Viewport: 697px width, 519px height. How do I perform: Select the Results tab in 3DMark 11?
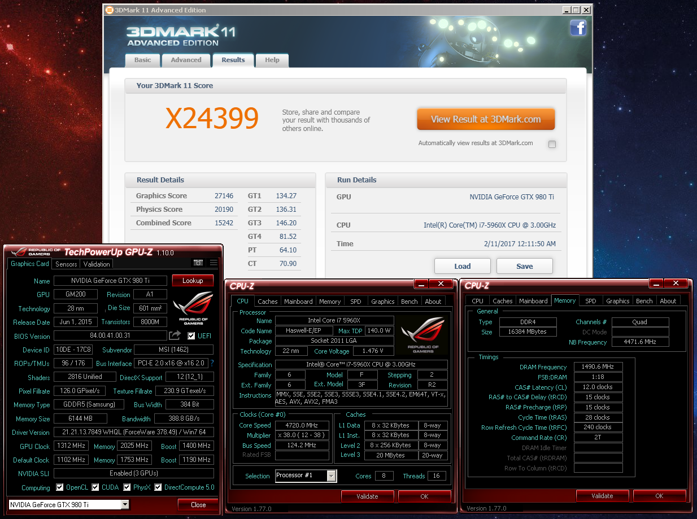[x=233, y=60]
